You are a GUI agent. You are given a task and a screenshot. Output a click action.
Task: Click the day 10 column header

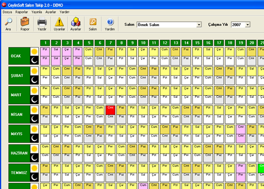(x=143, y=43)
